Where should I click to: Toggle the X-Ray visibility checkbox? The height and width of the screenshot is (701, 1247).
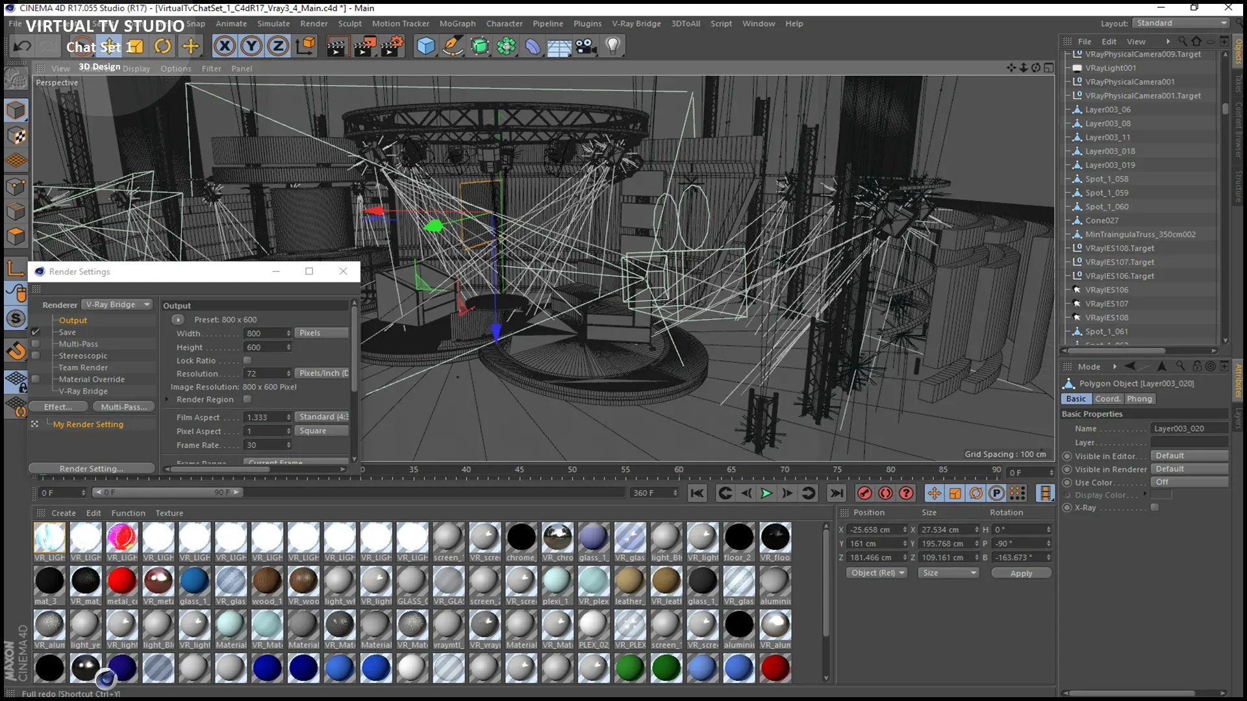[1156, 508]
